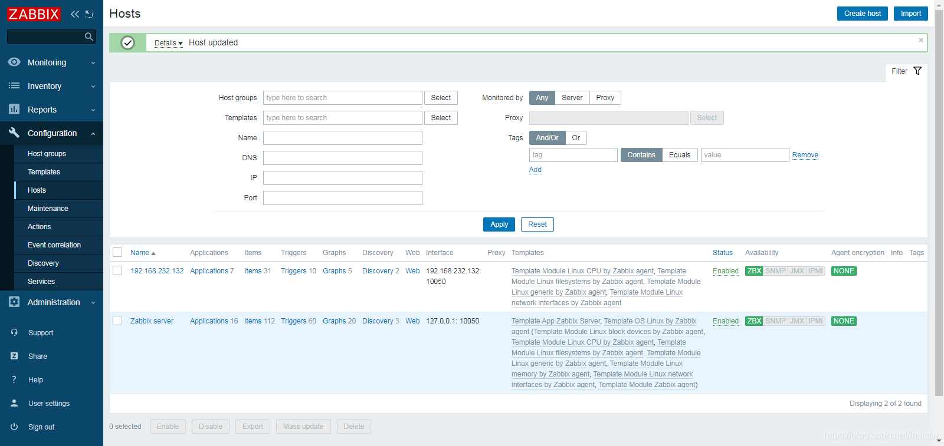Select Equals tag operator

[680, 155]
